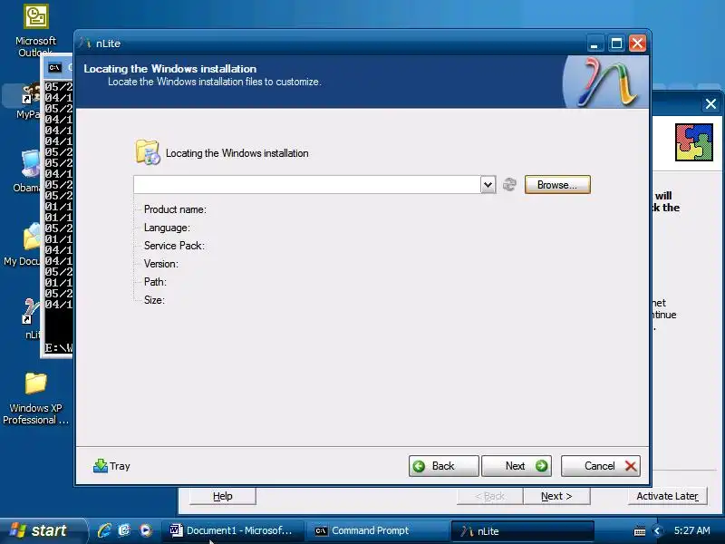This screenshot has height=544, width=725.
Task: Switch to Command Prompt taskbar button
Action: (x=376, y=530)
